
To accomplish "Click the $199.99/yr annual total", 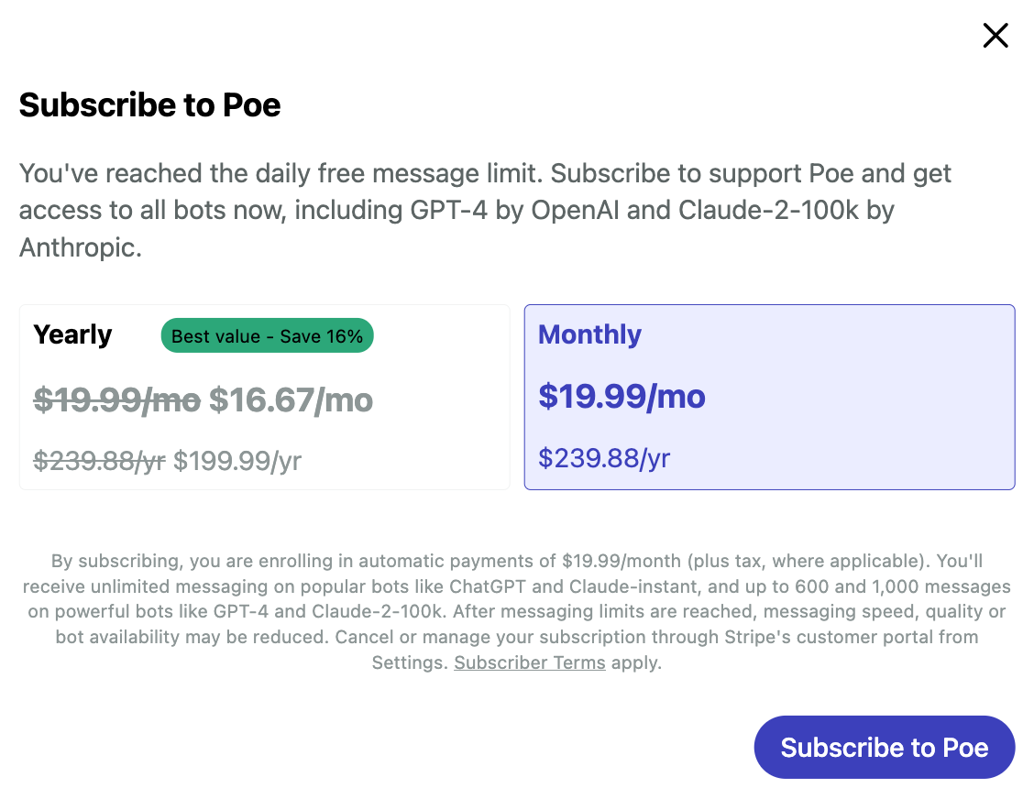I will coord(236,461).
